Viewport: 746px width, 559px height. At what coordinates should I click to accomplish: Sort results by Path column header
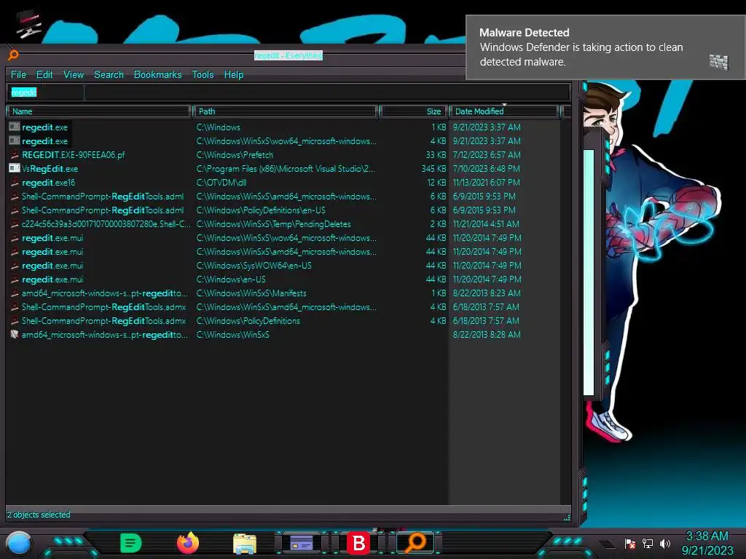tap(286, 111)
